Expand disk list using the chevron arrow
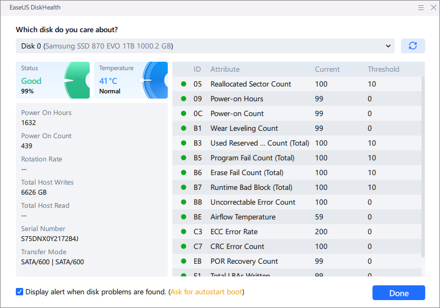Screen dimensions: 440x308 (x=388, y=46)
